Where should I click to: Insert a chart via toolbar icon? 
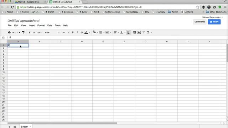[x=139, y=32]
